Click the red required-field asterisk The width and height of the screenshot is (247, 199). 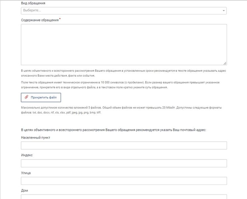click(60, 19)
